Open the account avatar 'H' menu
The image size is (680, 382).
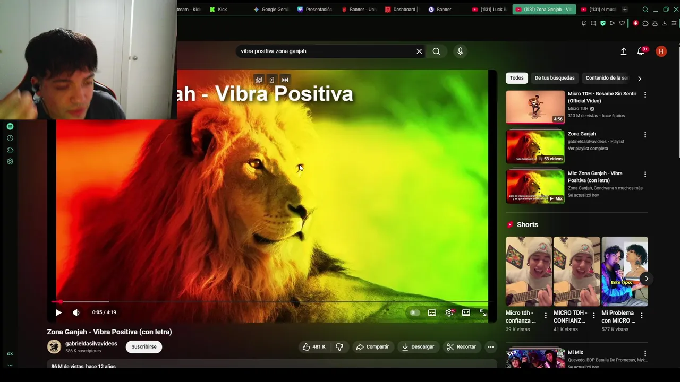[661, 51]
